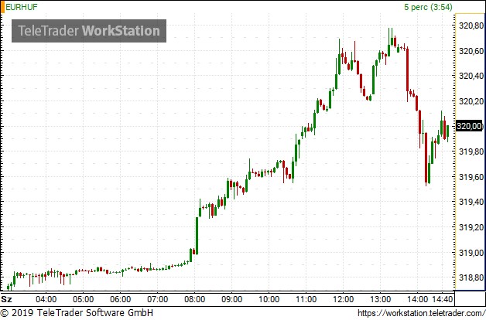Click the Sz day label on time axis
486x320 pixels.
coord(6,299)
